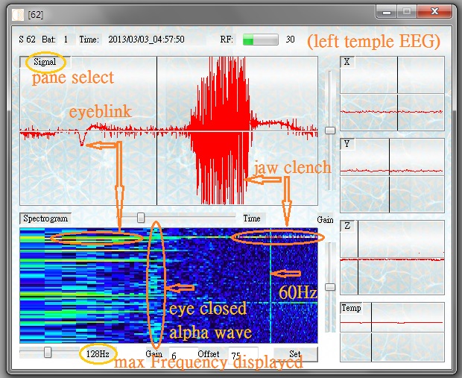Click the Set button
Viewport: 462px width, 378px height.
pyautogui.click(x=296, y=354)
